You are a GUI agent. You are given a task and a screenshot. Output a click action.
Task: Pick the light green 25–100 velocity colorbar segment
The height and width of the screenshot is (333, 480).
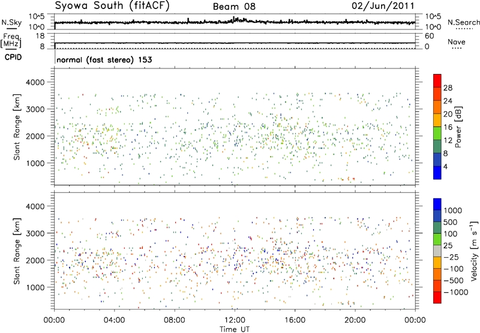pyautogui.click(x=437, y=239)
